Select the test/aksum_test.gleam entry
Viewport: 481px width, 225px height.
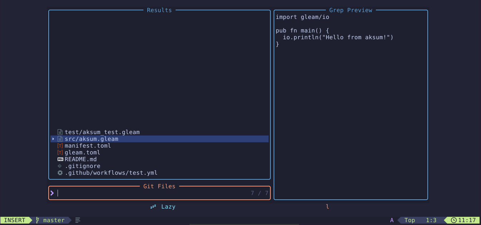pos(102,132)
